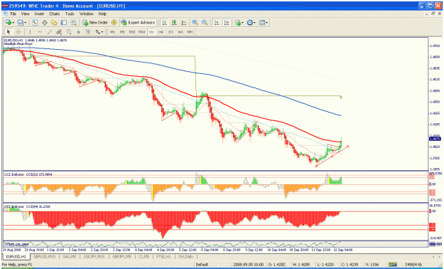Switch chart to MN timeframe

190,32
